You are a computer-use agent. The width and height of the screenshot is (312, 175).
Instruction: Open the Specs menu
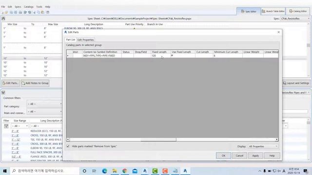18,7
